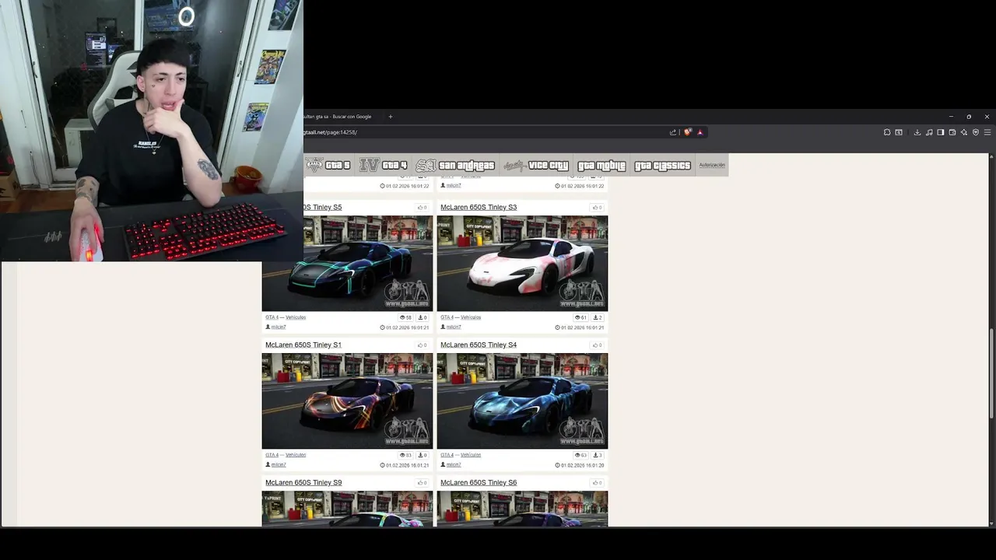Click the share page icon in address bar
Image resolution: width=996 pixels, height=560 pixels.
click(673, 132)
